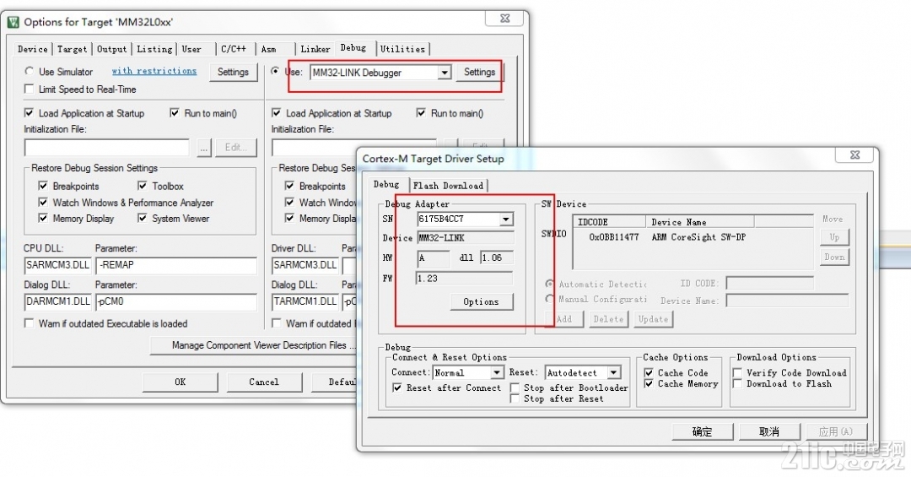Image resolution: width=911 pixels, height=477 pixels.
Task: Click Settings button for MM32-LINK Debugger
Action: [479, 72]
